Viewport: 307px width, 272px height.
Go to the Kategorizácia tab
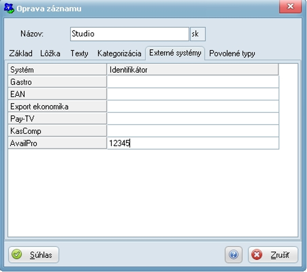119,54
